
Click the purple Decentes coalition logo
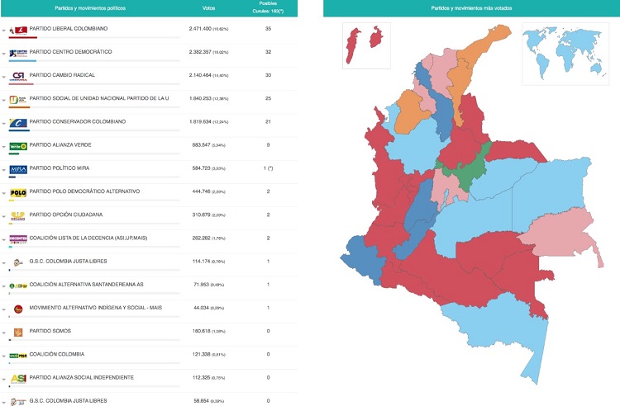18,238
